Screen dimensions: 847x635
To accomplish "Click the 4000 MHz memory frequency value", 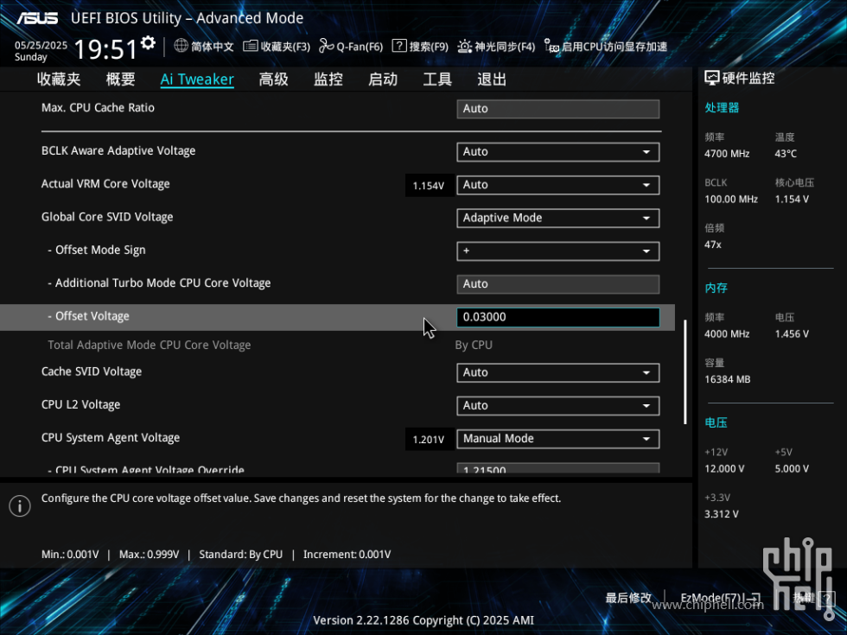I will click(727, 334).
